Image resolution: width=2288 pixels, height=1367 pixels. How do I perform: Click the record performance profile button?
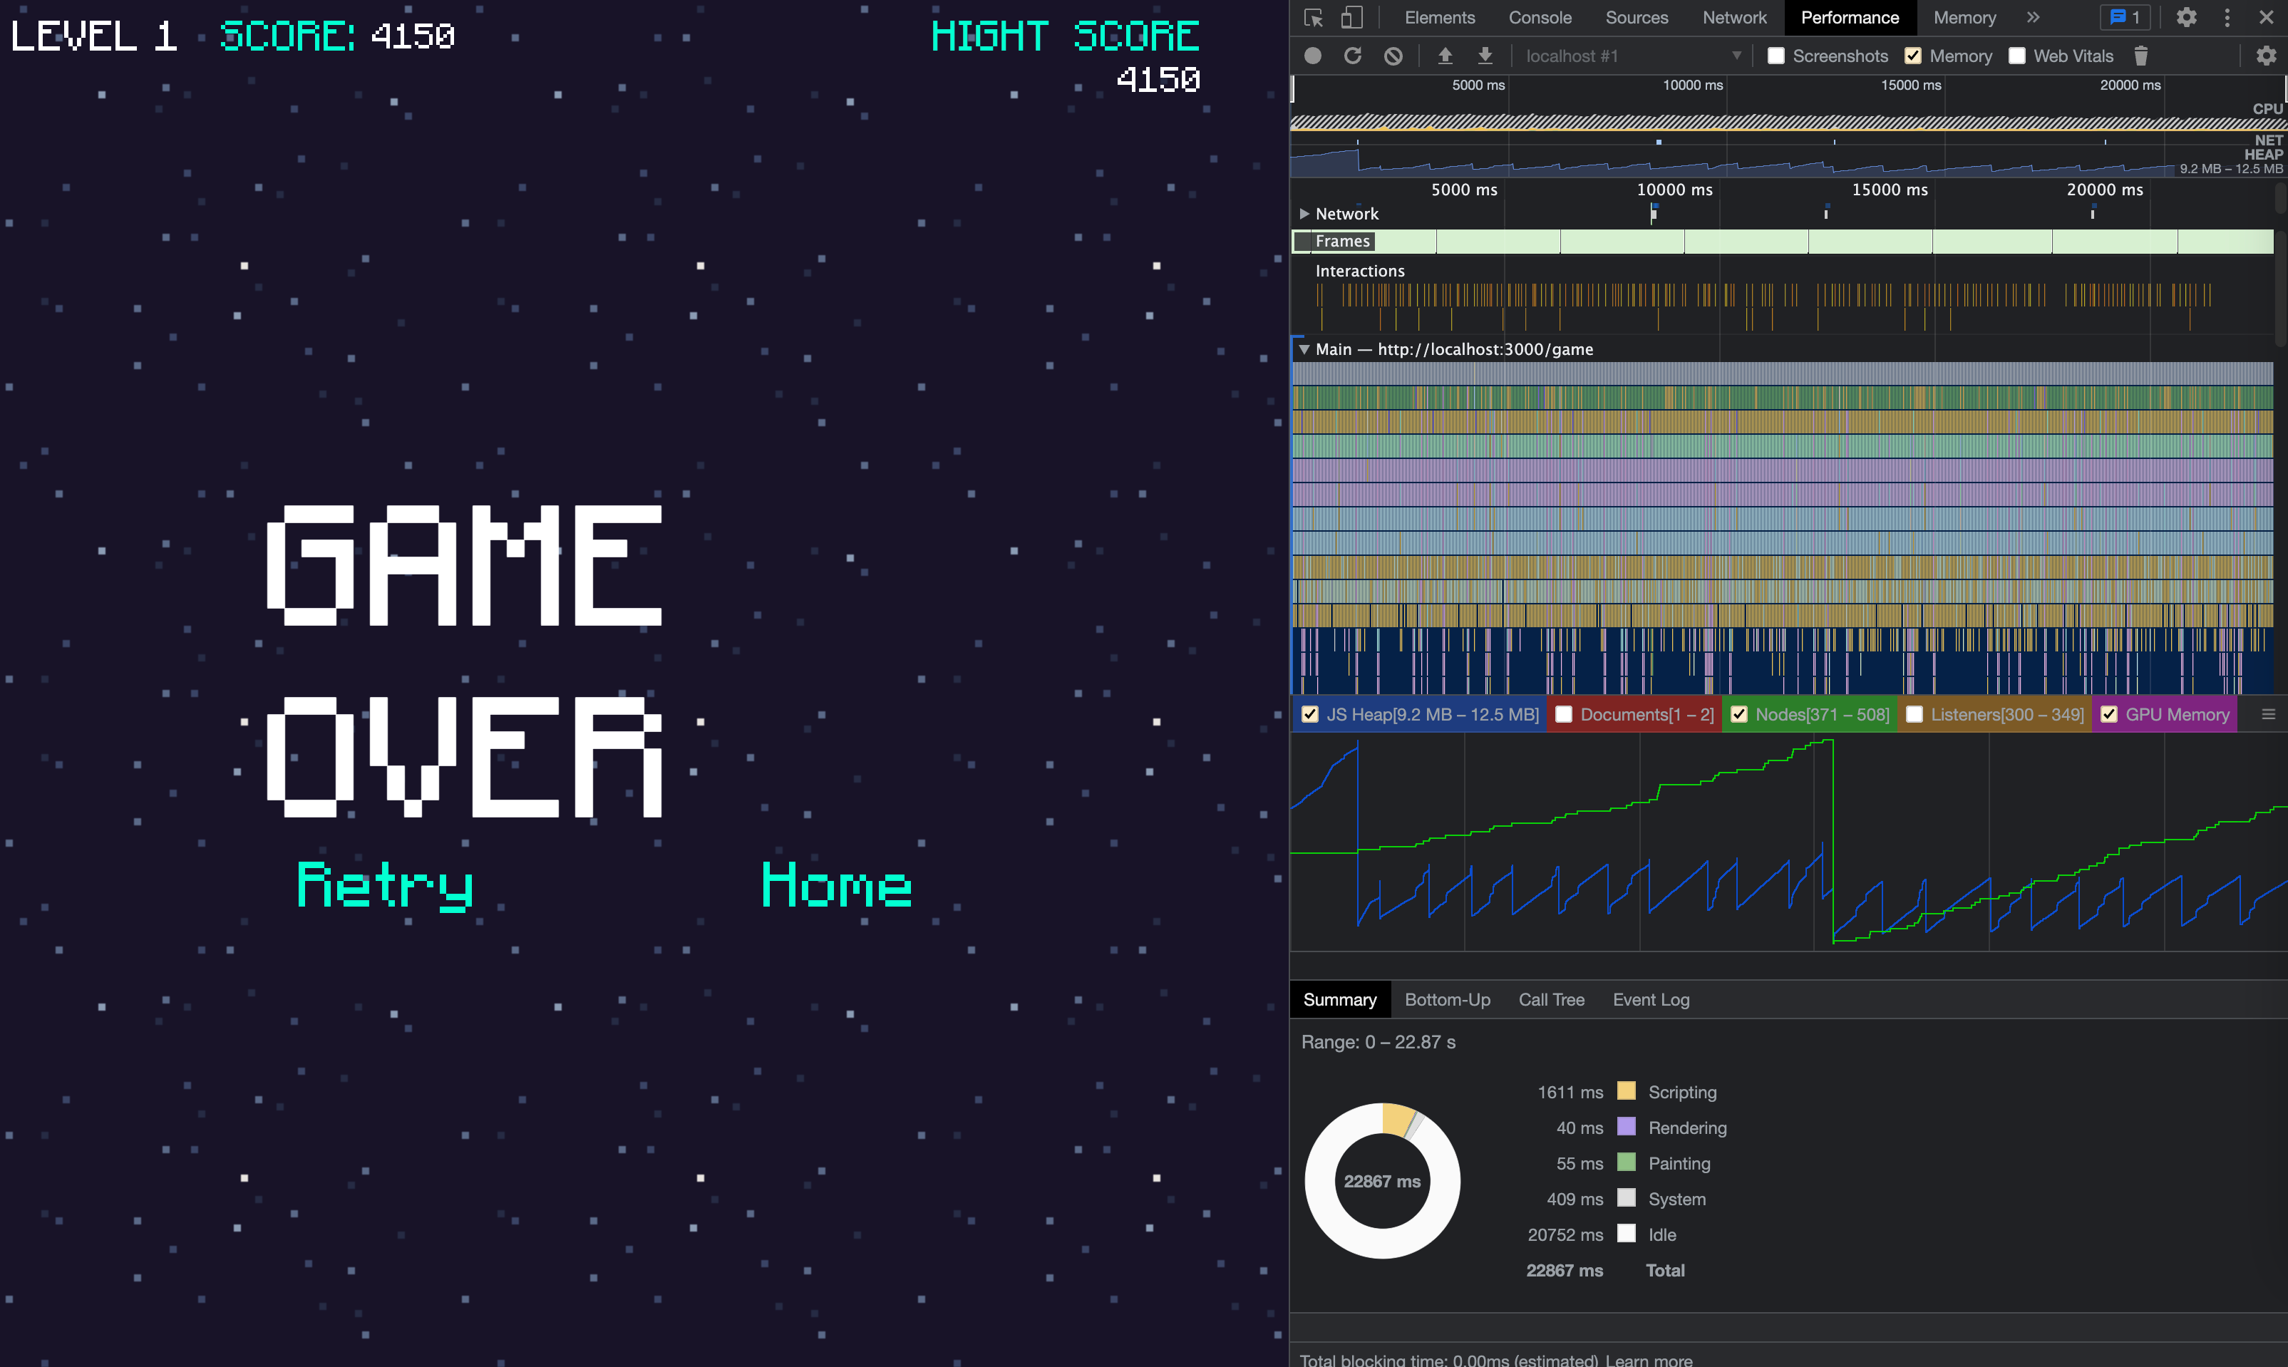[1312, 56]
